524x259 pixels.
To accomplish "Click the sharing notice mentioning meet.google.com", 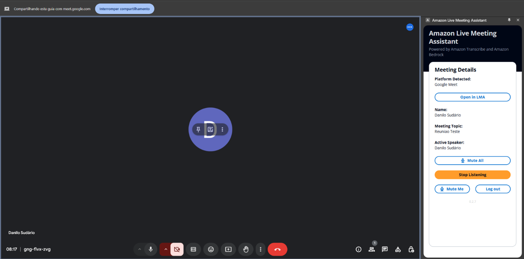I will pos(52,9).
